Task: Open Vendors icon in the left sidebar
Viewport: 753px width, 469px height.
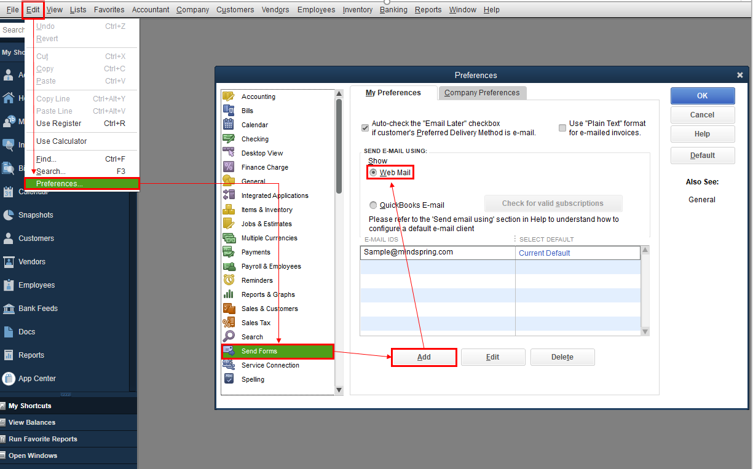Action: 9,262
